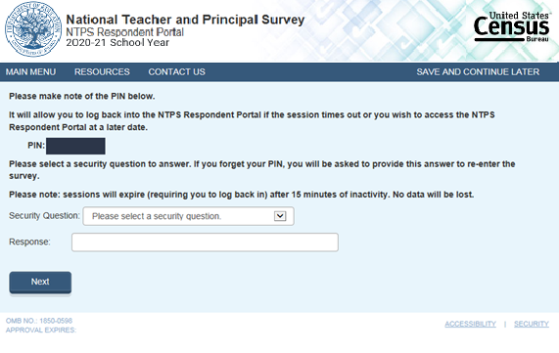559x353 pixels.
Task: Click the United States Census Bureau logo
Action: [x=511, y=26]
